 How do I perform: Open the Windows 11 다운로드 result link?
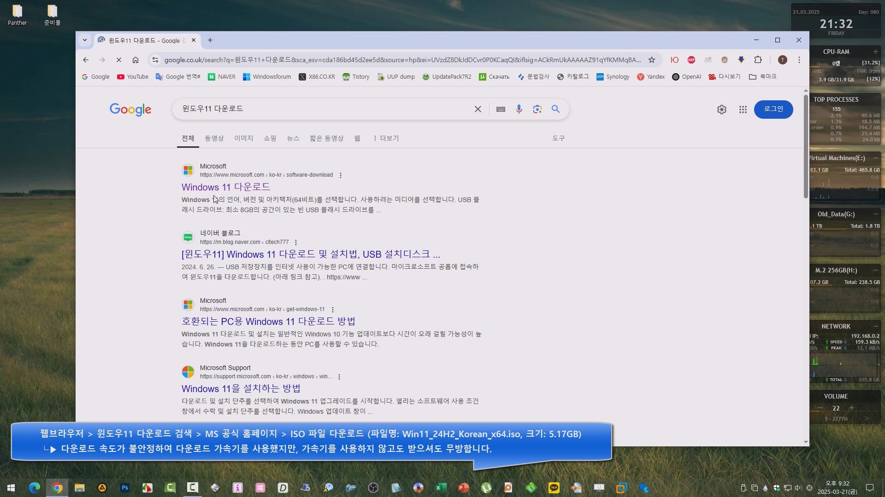(x=225, y=187)
